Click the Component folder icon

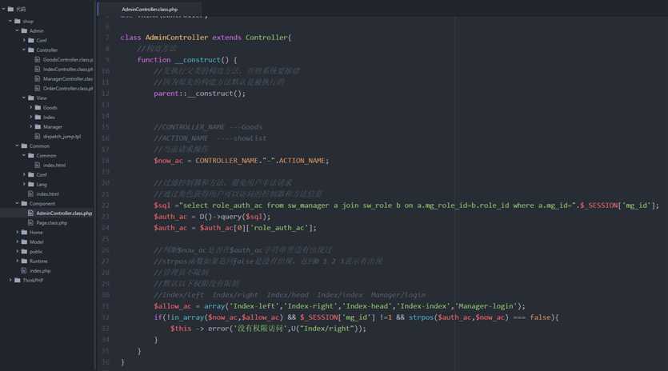click(x=24, y=203)
